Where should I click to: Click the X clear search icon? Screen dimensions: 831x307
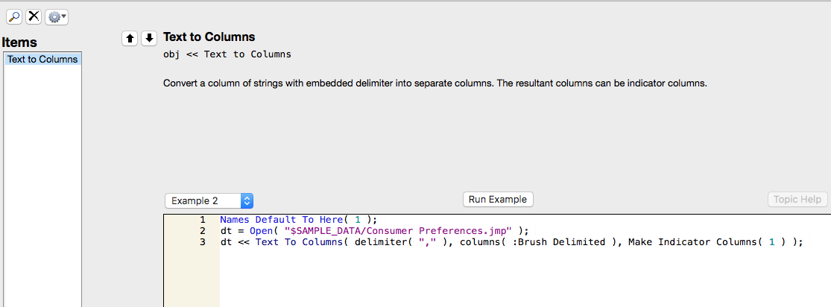pyautogui.click(x=34, y=16)
